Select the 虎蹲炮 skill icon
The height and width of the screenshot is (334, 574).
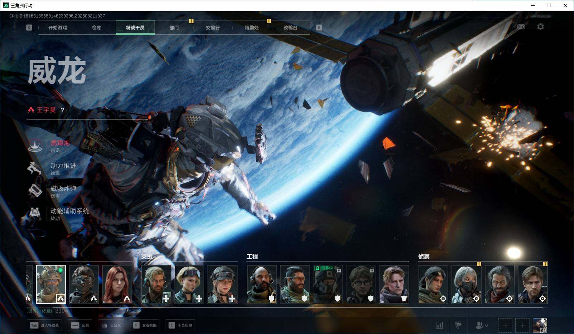[x=35, y=145]
